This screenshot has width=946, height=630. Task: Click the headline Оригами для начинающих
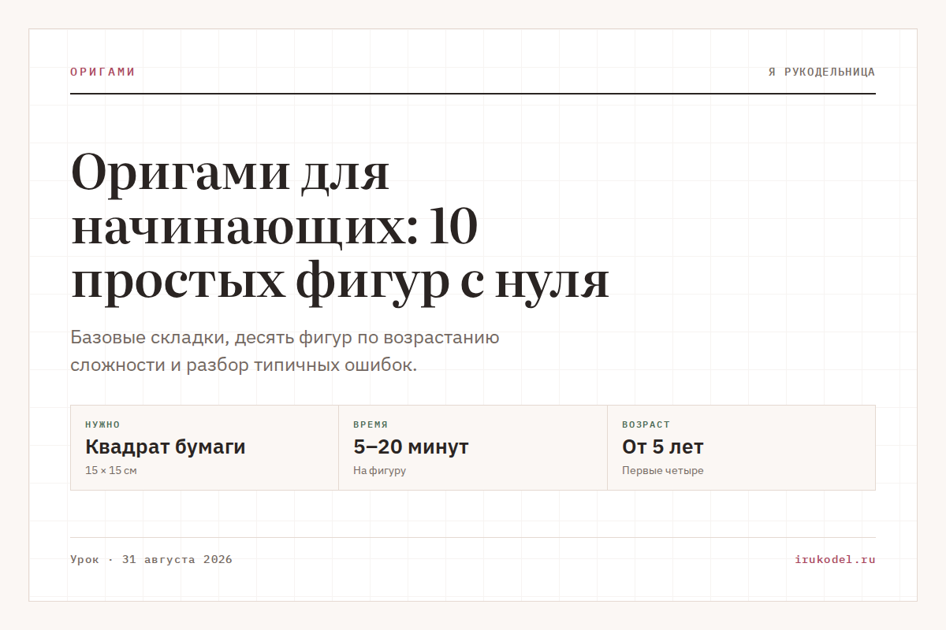(340, 228)
